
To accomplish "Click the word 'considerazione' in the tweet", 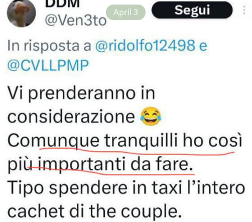I will coord(71,117).
